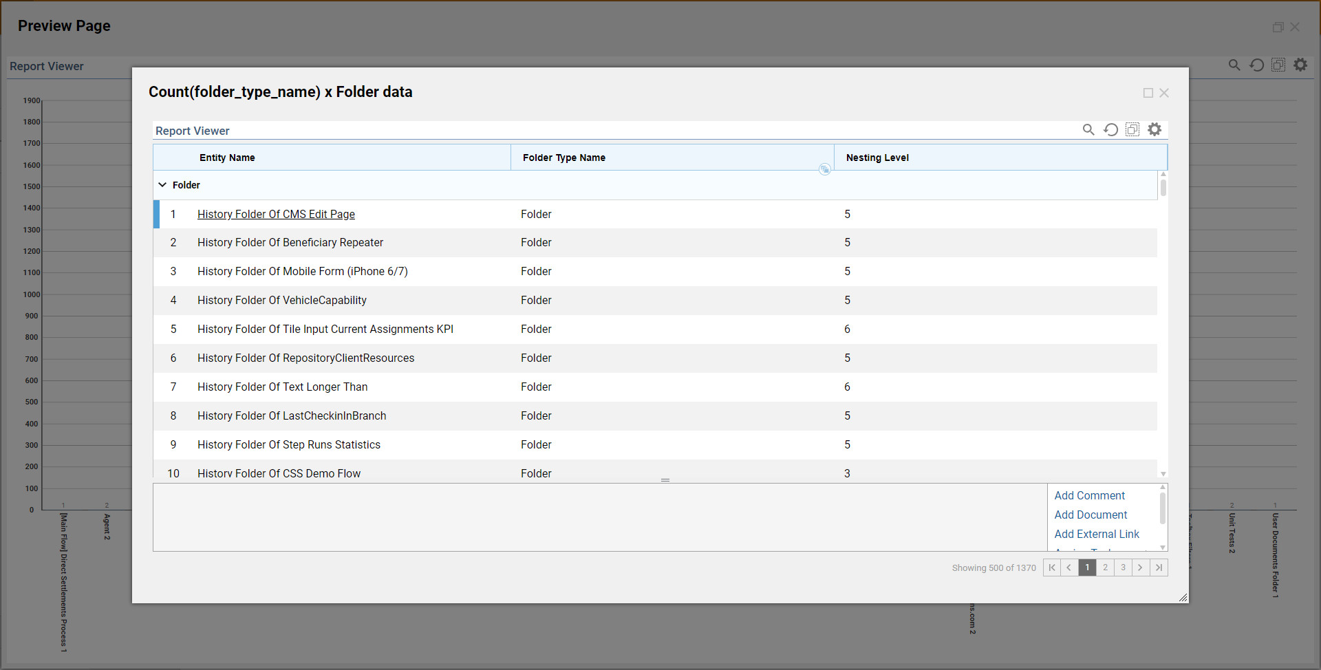This screenshot has width=1321, height=670.
Task: Select page 1 in pagination
Action: pos(1087,568)
